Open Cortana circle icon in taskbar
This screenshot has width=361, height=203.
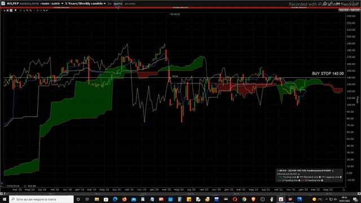coord(78,199)
